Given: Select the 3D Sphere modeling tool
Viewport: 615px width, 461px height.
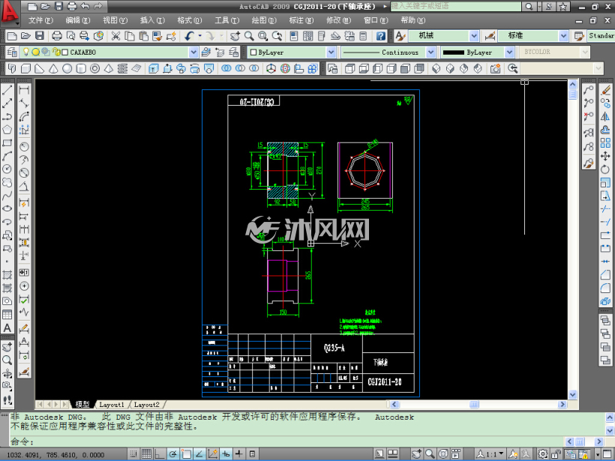Looking at the screenshot, I should (x=67, y=69).
